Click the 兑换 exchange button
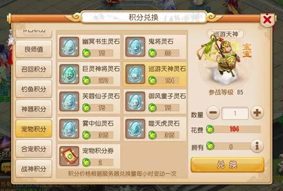The width and height of the screenshot is (283, 191). coord(227,165)
